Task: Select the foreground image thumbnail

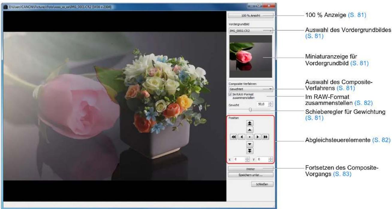Action: click(250, 56)
